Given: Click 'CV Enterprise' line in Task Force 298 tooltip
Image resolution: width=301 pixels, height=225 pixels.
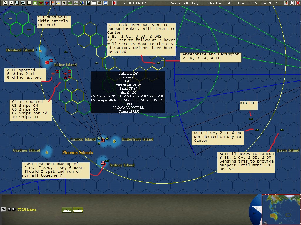Looking at the screenshot, I should (x=128, y=96).
